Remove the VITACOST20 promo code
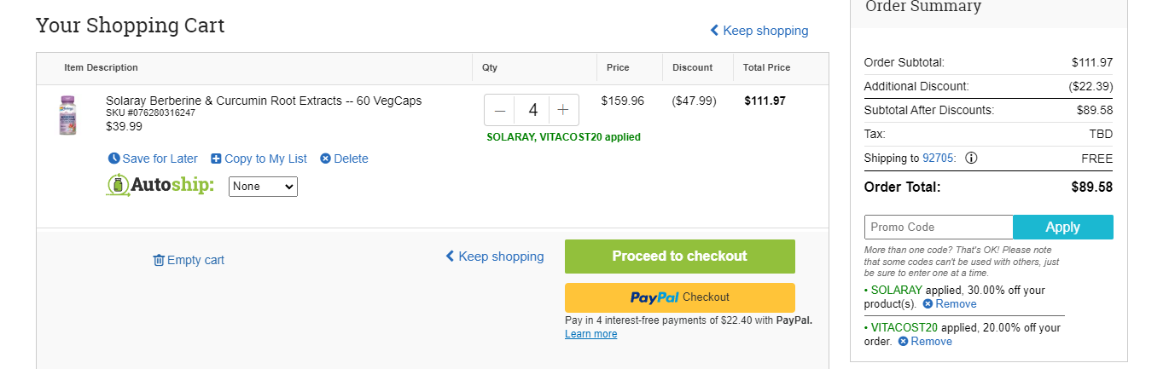The height and width of the screenshot is (369, 1169). point(925,341)
